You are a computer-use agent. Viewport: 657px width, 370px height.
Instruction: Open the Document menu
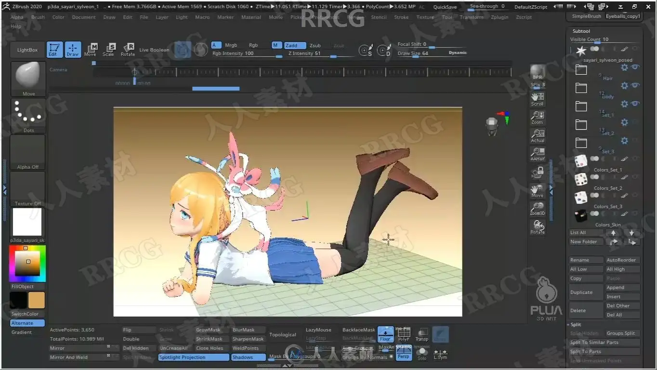(84, 17)
